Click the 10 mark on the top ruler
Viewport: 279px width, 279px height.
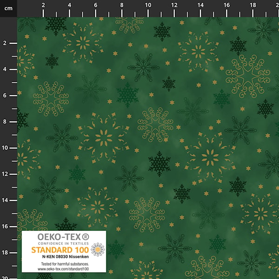pos(148,5)
